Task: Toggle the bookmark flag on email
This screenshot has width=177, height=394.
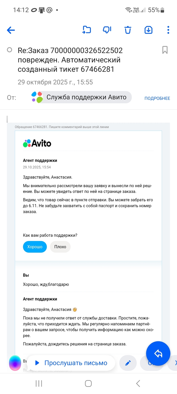Action: pos(165,50)
